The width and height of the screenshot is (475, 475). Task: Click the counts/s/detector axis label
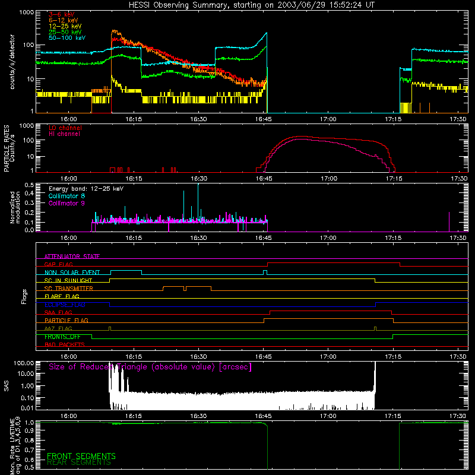pyautogui.click(x=12, y=62)
